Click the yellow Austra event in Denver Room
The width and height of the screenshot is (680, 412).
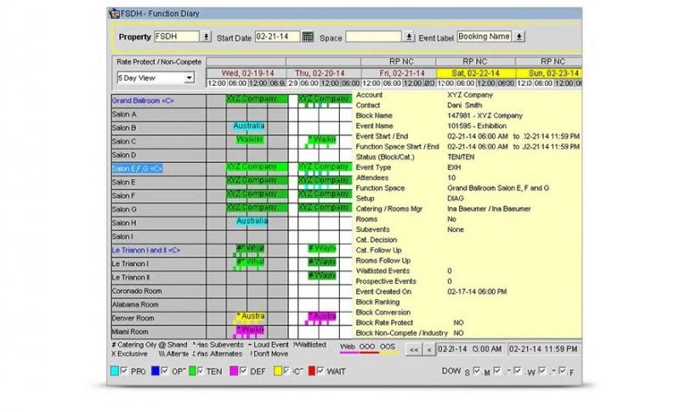pos(250,317)
